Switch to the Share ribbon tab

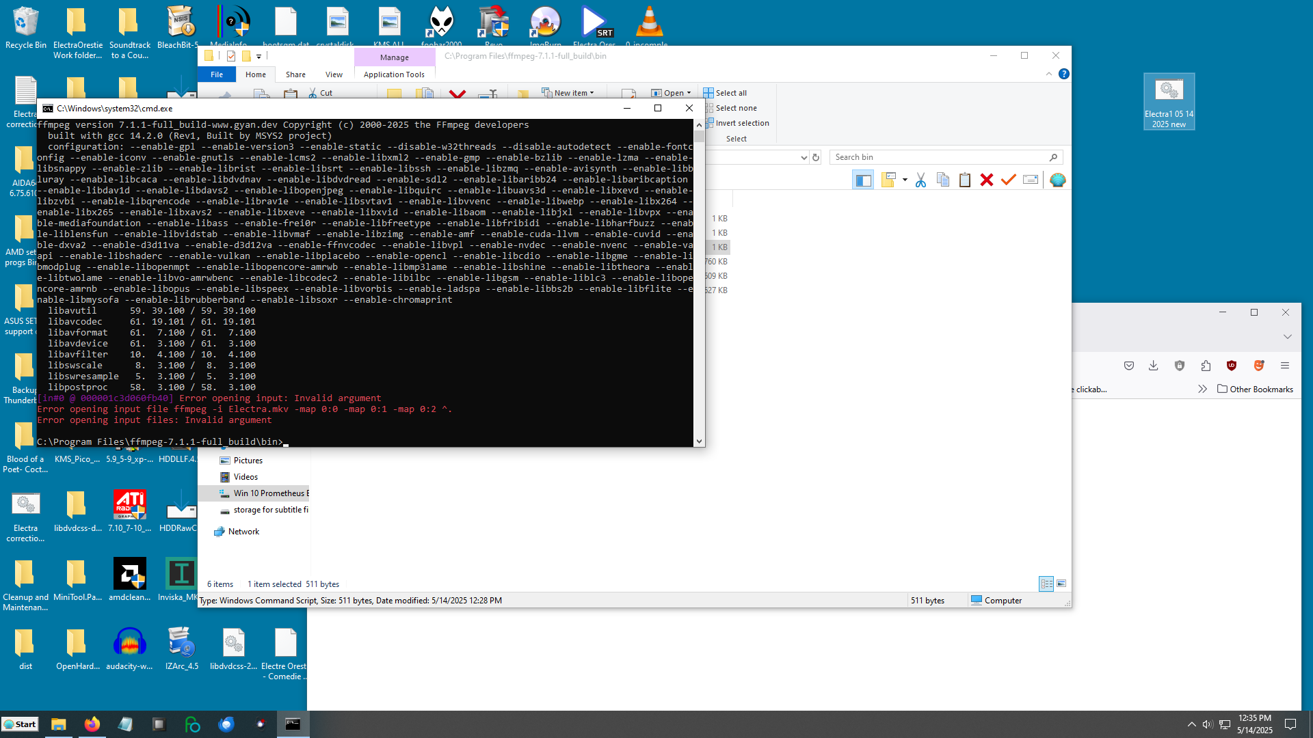point(295,74)
